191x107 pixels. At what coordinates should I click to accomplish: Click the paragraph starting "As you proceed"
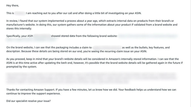pos(94,63)
